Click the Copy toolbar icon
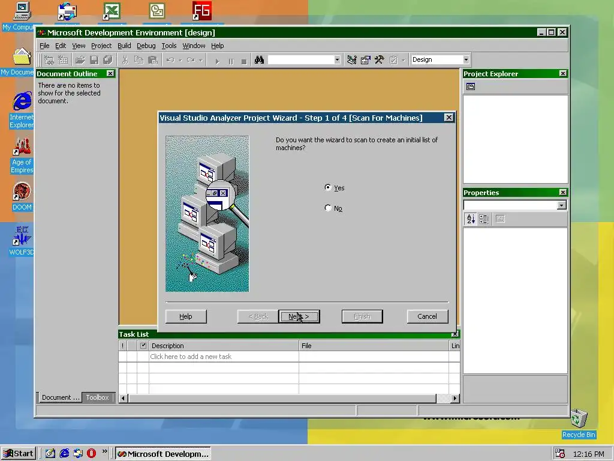Image resolution: width=614 pixels, height=461 pixels. coord(139,60)
